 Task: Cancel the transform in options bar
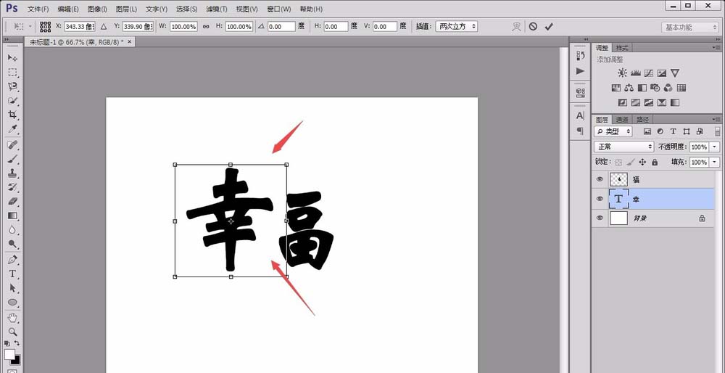[533, 27]
